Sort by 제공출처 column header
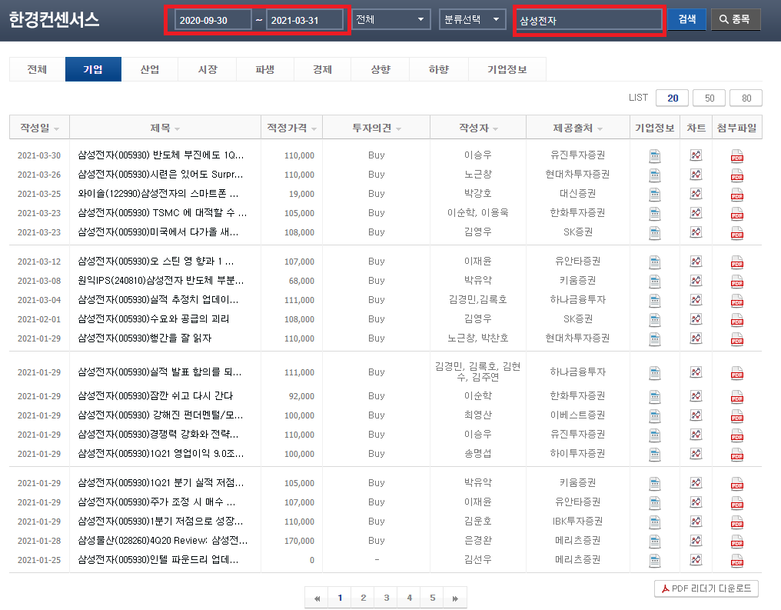This screenshot has width=781, height=610. pos(578,128)
